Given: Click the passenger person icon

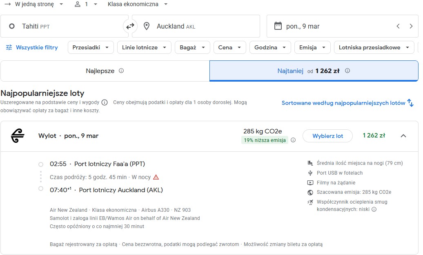Looking at the screenshot, I should pos(78,4).
